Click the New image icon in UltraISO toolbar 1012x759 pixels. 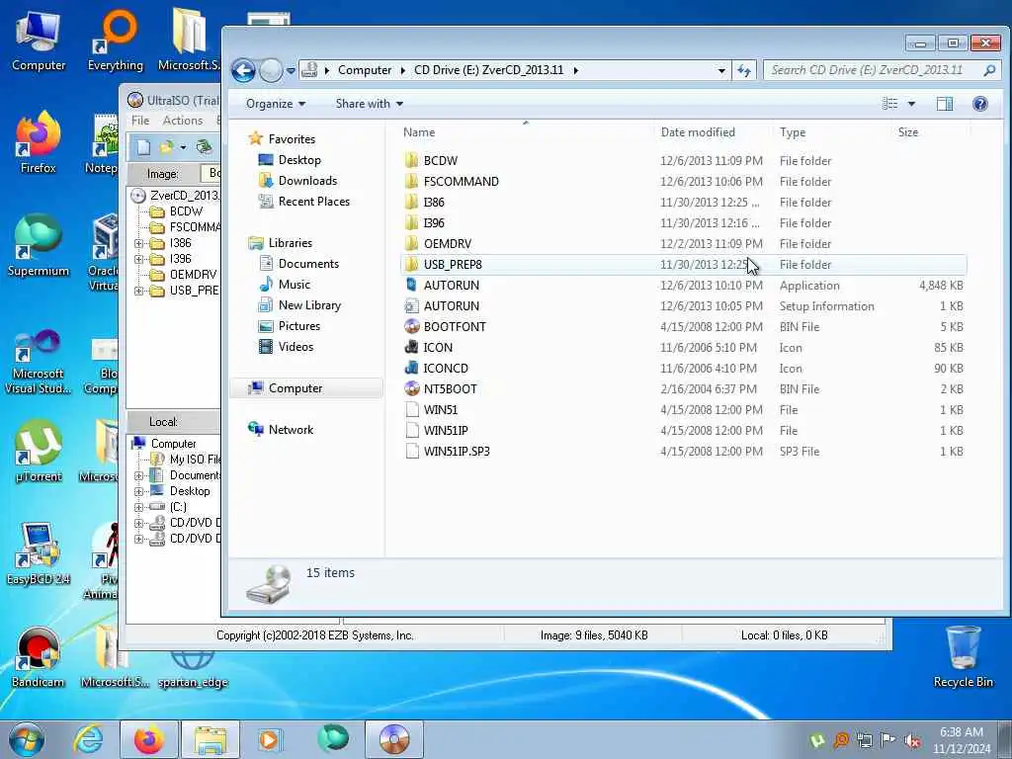click(x=143, y=148)
